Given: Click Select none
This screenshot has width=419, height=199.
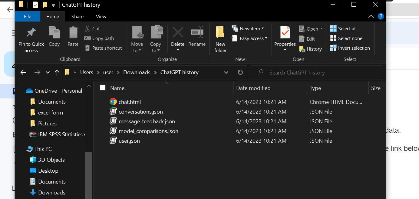Looking at the screenshot, I should [346, 38].
